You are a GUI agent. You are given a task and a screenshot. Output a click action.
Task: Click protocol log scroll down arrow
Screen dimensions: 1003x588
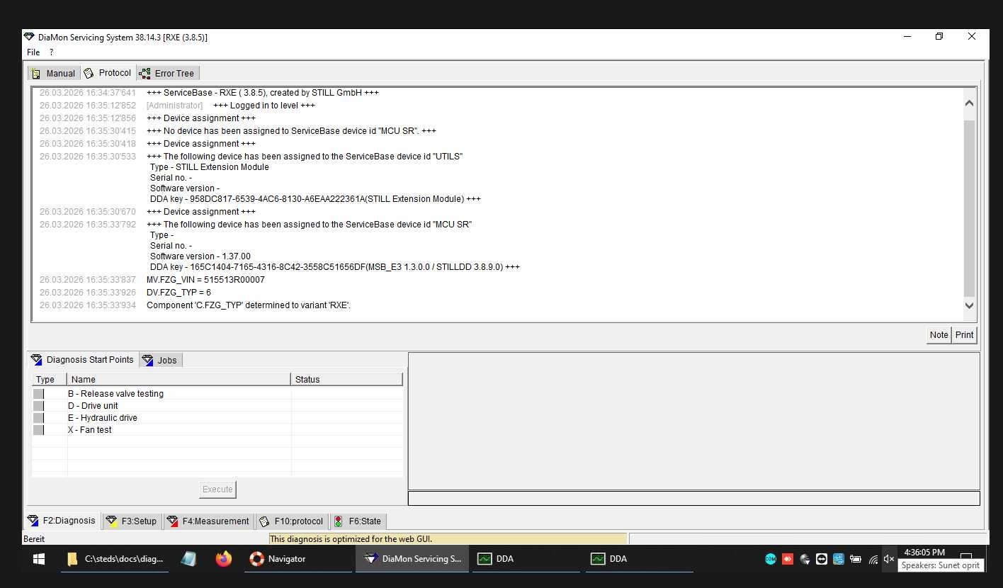(x=969, y=305)
